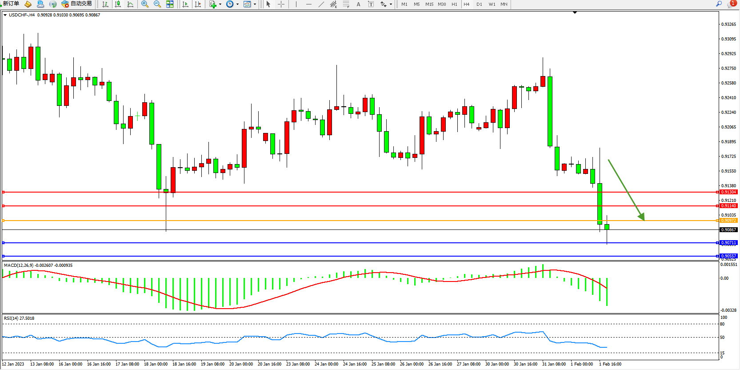Screen dimensions: 740x370
Task: Expand the periodicity clock dropdown arrow
Action: point(237,4)
